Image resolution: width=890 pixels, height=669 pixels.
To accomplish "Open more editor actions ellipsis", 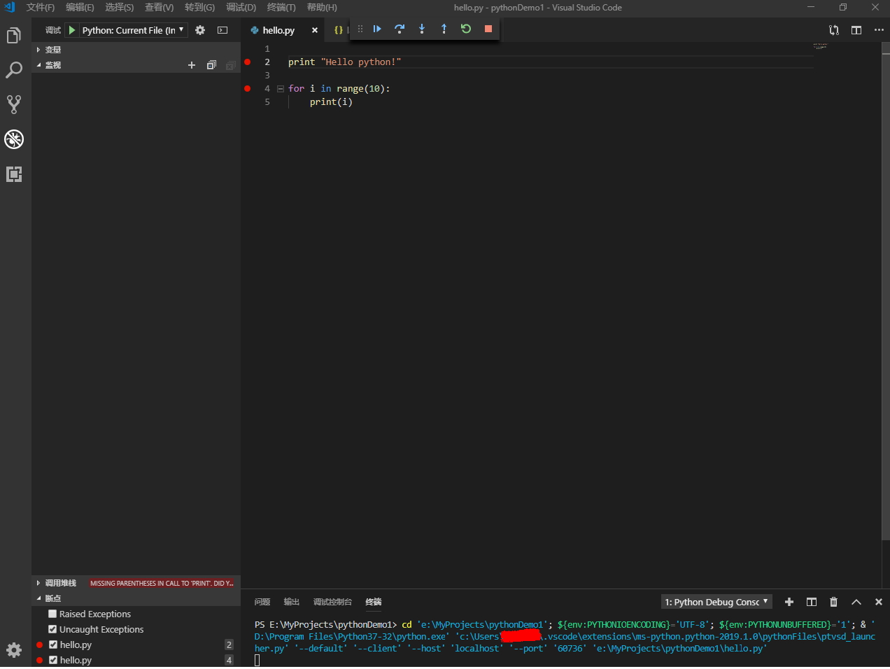I will pyautogui.click(x=879, y=30).
